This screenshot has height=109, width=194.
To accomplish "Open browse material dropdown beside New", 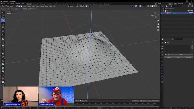I will (x=166, y=54).
